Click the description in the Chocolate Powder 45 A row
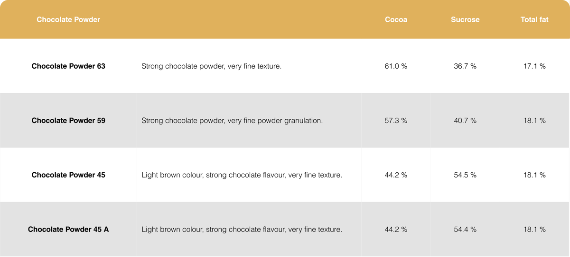 pos(242,230)
